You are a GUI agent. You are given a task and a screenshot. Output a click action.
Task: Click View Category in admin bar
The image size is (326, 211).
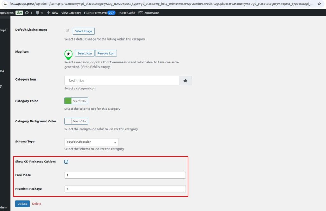tap(71, 13)
